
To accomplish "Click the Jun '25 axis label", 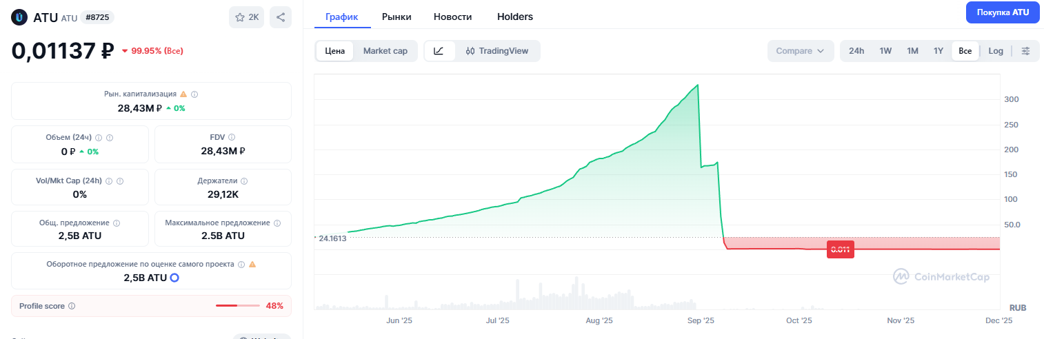I will pos(399,320).
